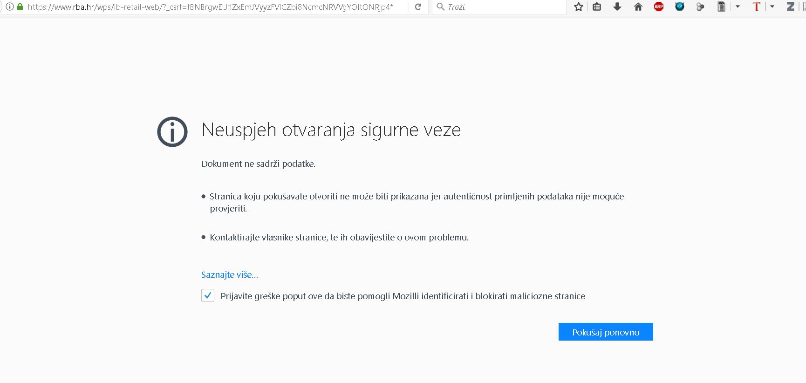Open the downloads arrow icon

tap(617, 7)
